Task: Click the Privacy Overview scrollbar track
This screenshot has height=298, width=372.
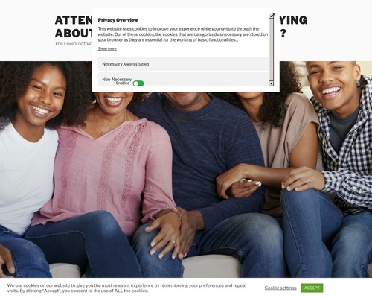Action: click(x=272, y=50)
